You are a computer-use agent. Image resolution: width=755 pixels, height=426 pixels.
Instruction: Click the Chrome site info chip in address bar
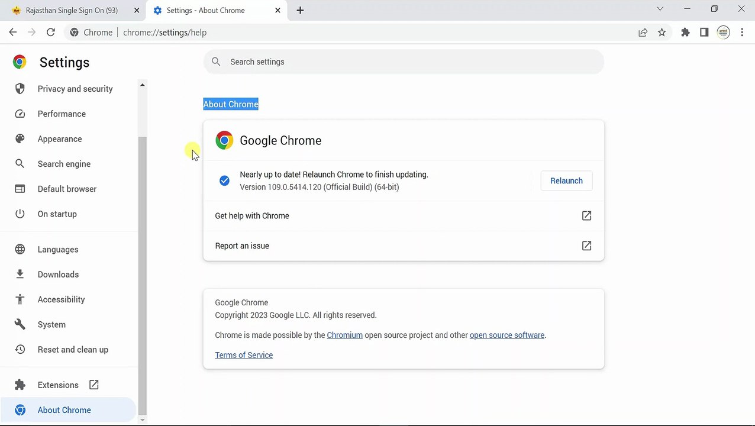click(91, 33)
